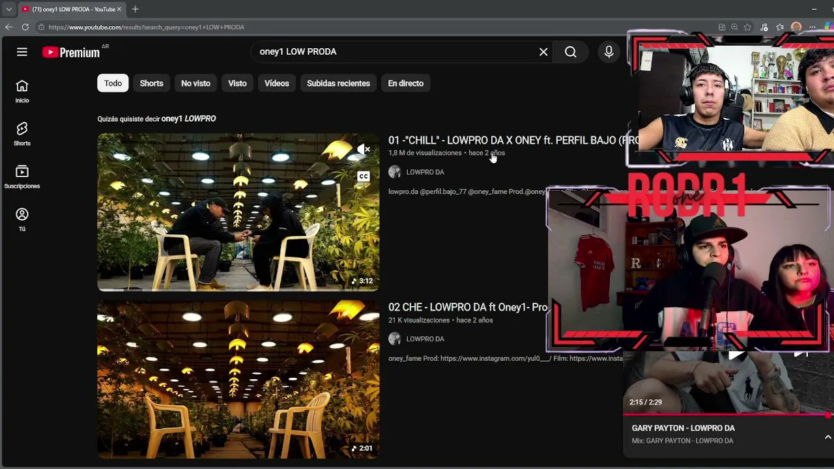The image size is (834, 469).
Task: Open the LOWPRO DA channel avatar under CHILL
Action: [394, 172]
